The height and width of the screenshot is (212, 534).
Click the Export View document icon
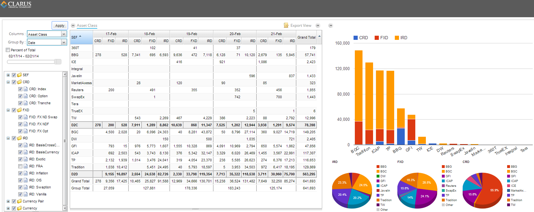[x=286, y=25]
